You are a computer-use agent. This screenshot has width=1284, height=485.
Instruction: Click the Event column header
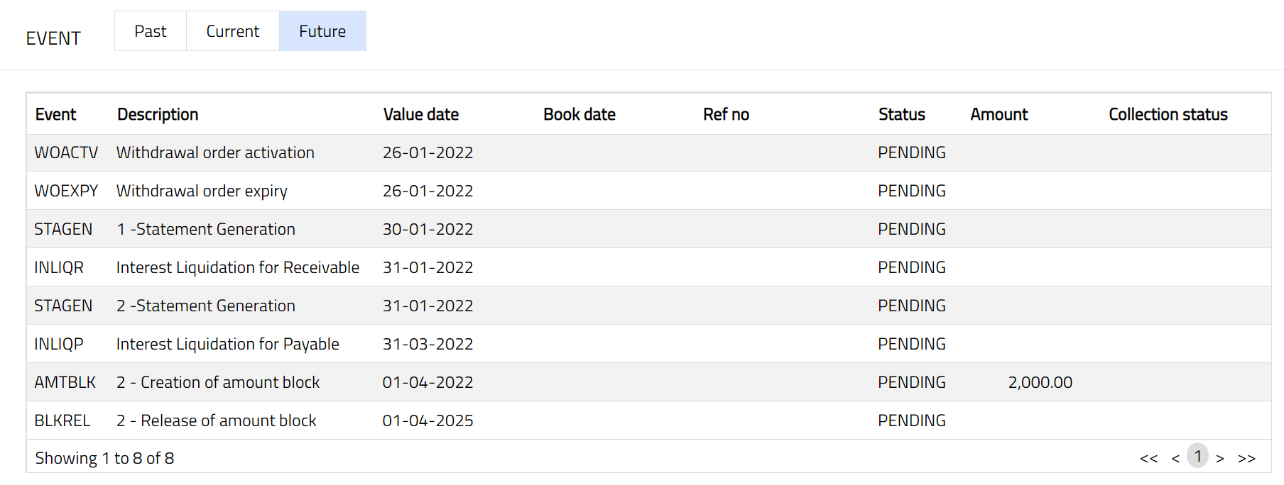pyautogui.click(x=55, y=114)
